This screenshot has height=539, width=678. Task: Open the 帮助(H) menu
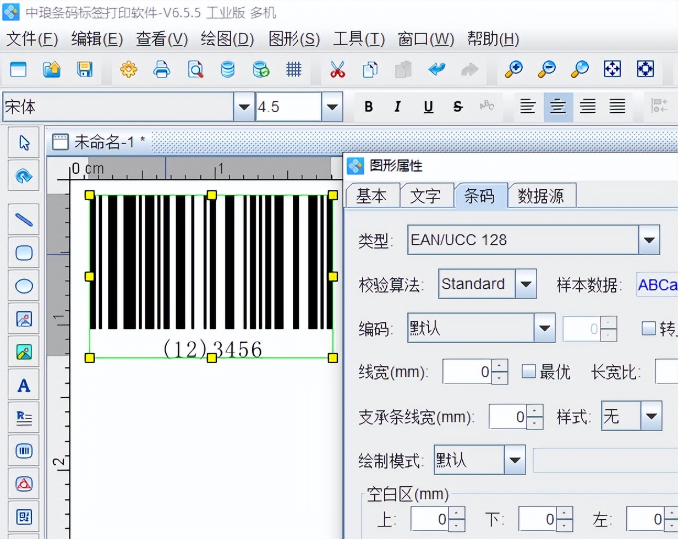tap(493, 39)
